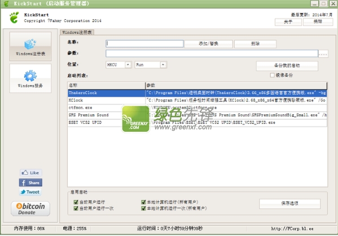Screen dimensions: 338x236
Task: Click the Facebook Like button
Action: tap(31, 172)
